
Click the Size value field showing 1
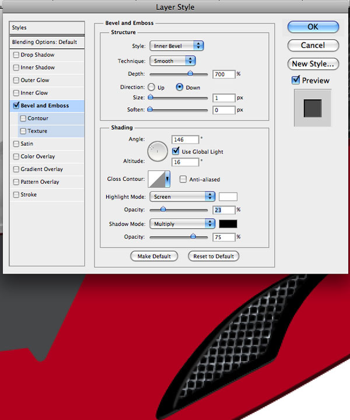(x=224, y=98)
